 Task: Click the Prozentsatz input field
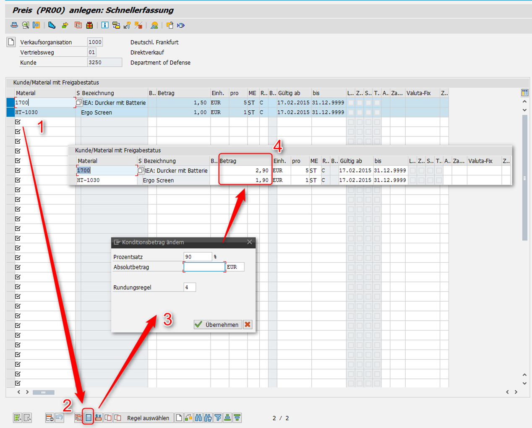pos(197,257)
